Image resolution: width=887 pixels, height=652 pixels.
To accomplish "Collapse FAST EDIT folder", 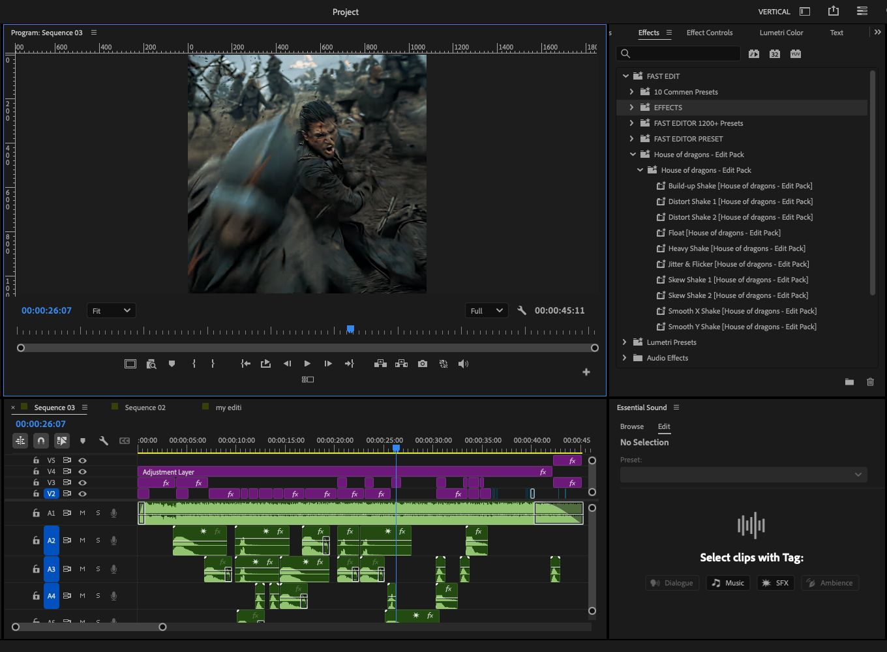I will [x=625, y=76].
